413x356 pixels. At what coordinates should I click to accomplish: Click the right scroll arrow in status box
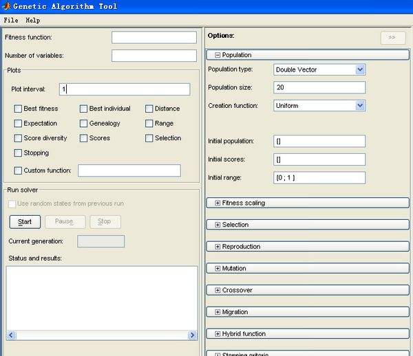pos(193,335)
